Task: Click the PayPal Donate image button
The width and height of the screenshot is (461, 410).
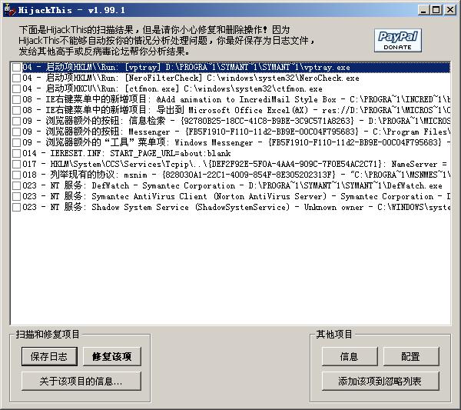Action: click(398, 41)
